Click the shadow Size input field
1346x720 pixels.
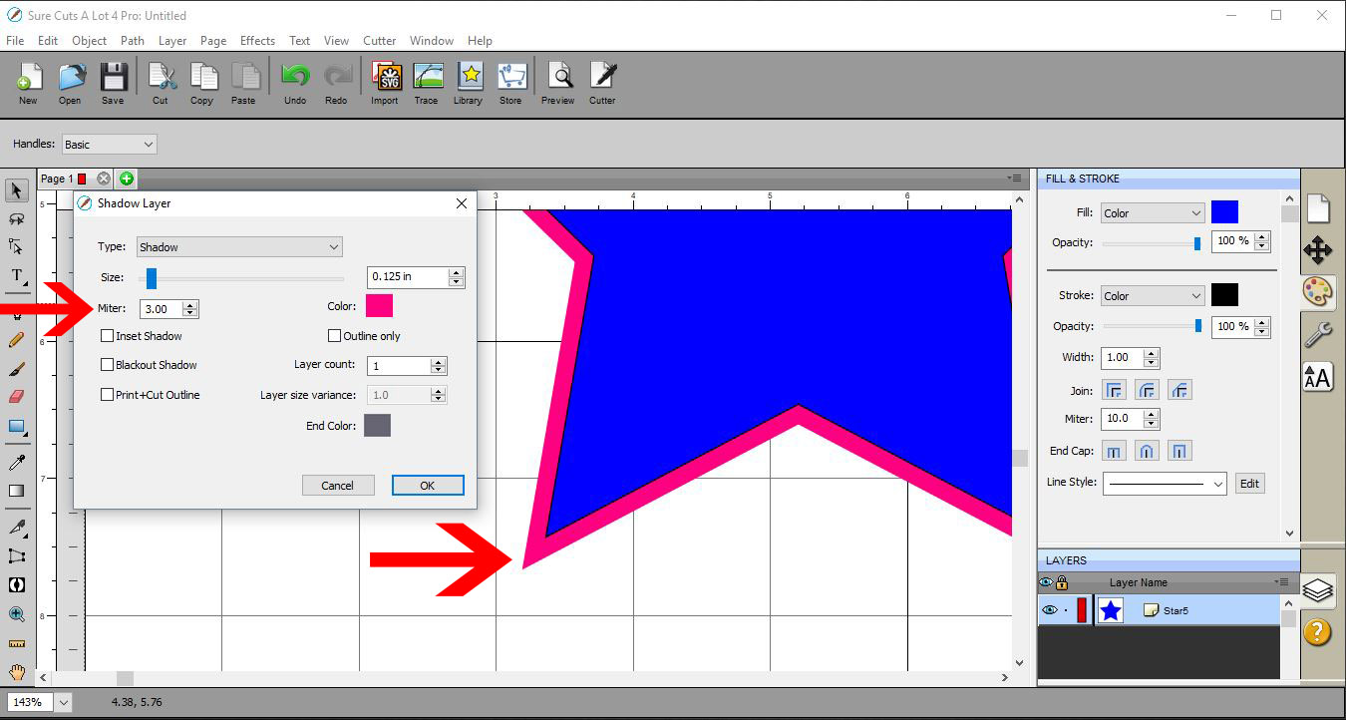[x=409, y=277]
